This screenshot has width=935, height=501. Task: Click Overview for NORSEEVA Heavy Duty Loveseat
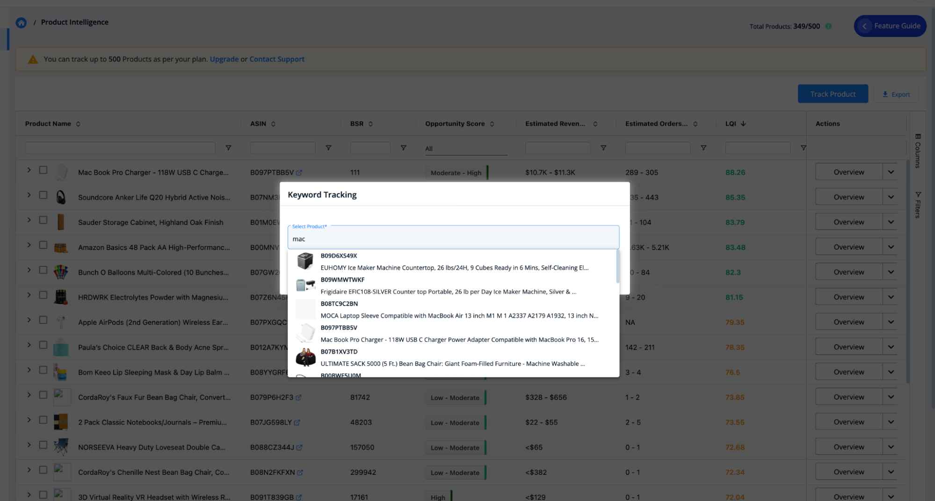[x=848, y=447]
